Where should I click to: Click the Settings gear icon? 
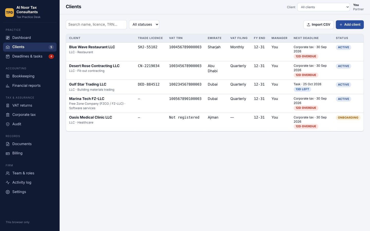click(x=8, y=192)
